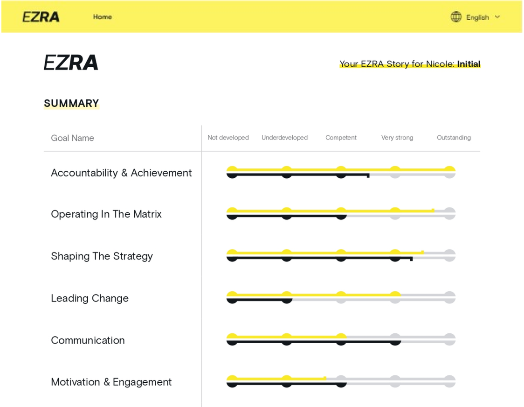Click the Motivation & Engagement rating bar

point(341,381)
